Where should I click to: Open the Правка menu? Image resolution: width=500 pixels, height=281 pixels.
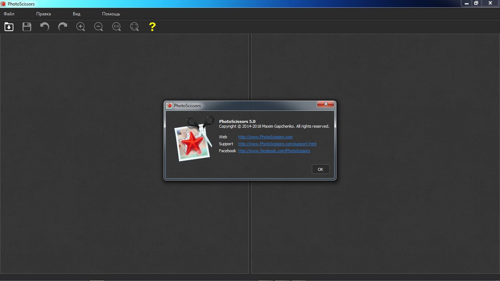tap(44, 14)
